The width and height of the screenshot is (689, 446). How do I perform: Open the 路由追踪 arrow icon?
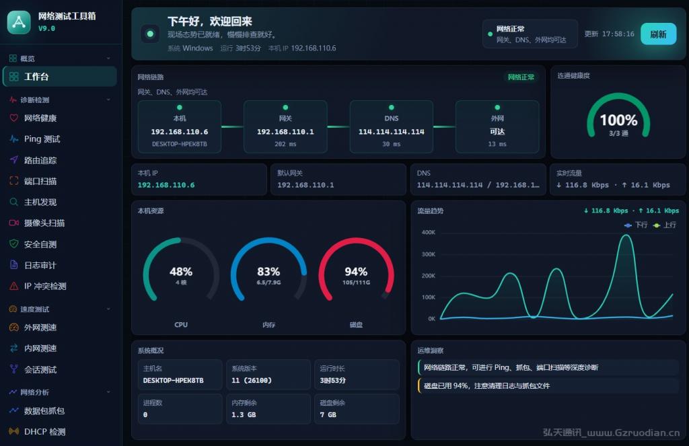[x=13, y=160]
